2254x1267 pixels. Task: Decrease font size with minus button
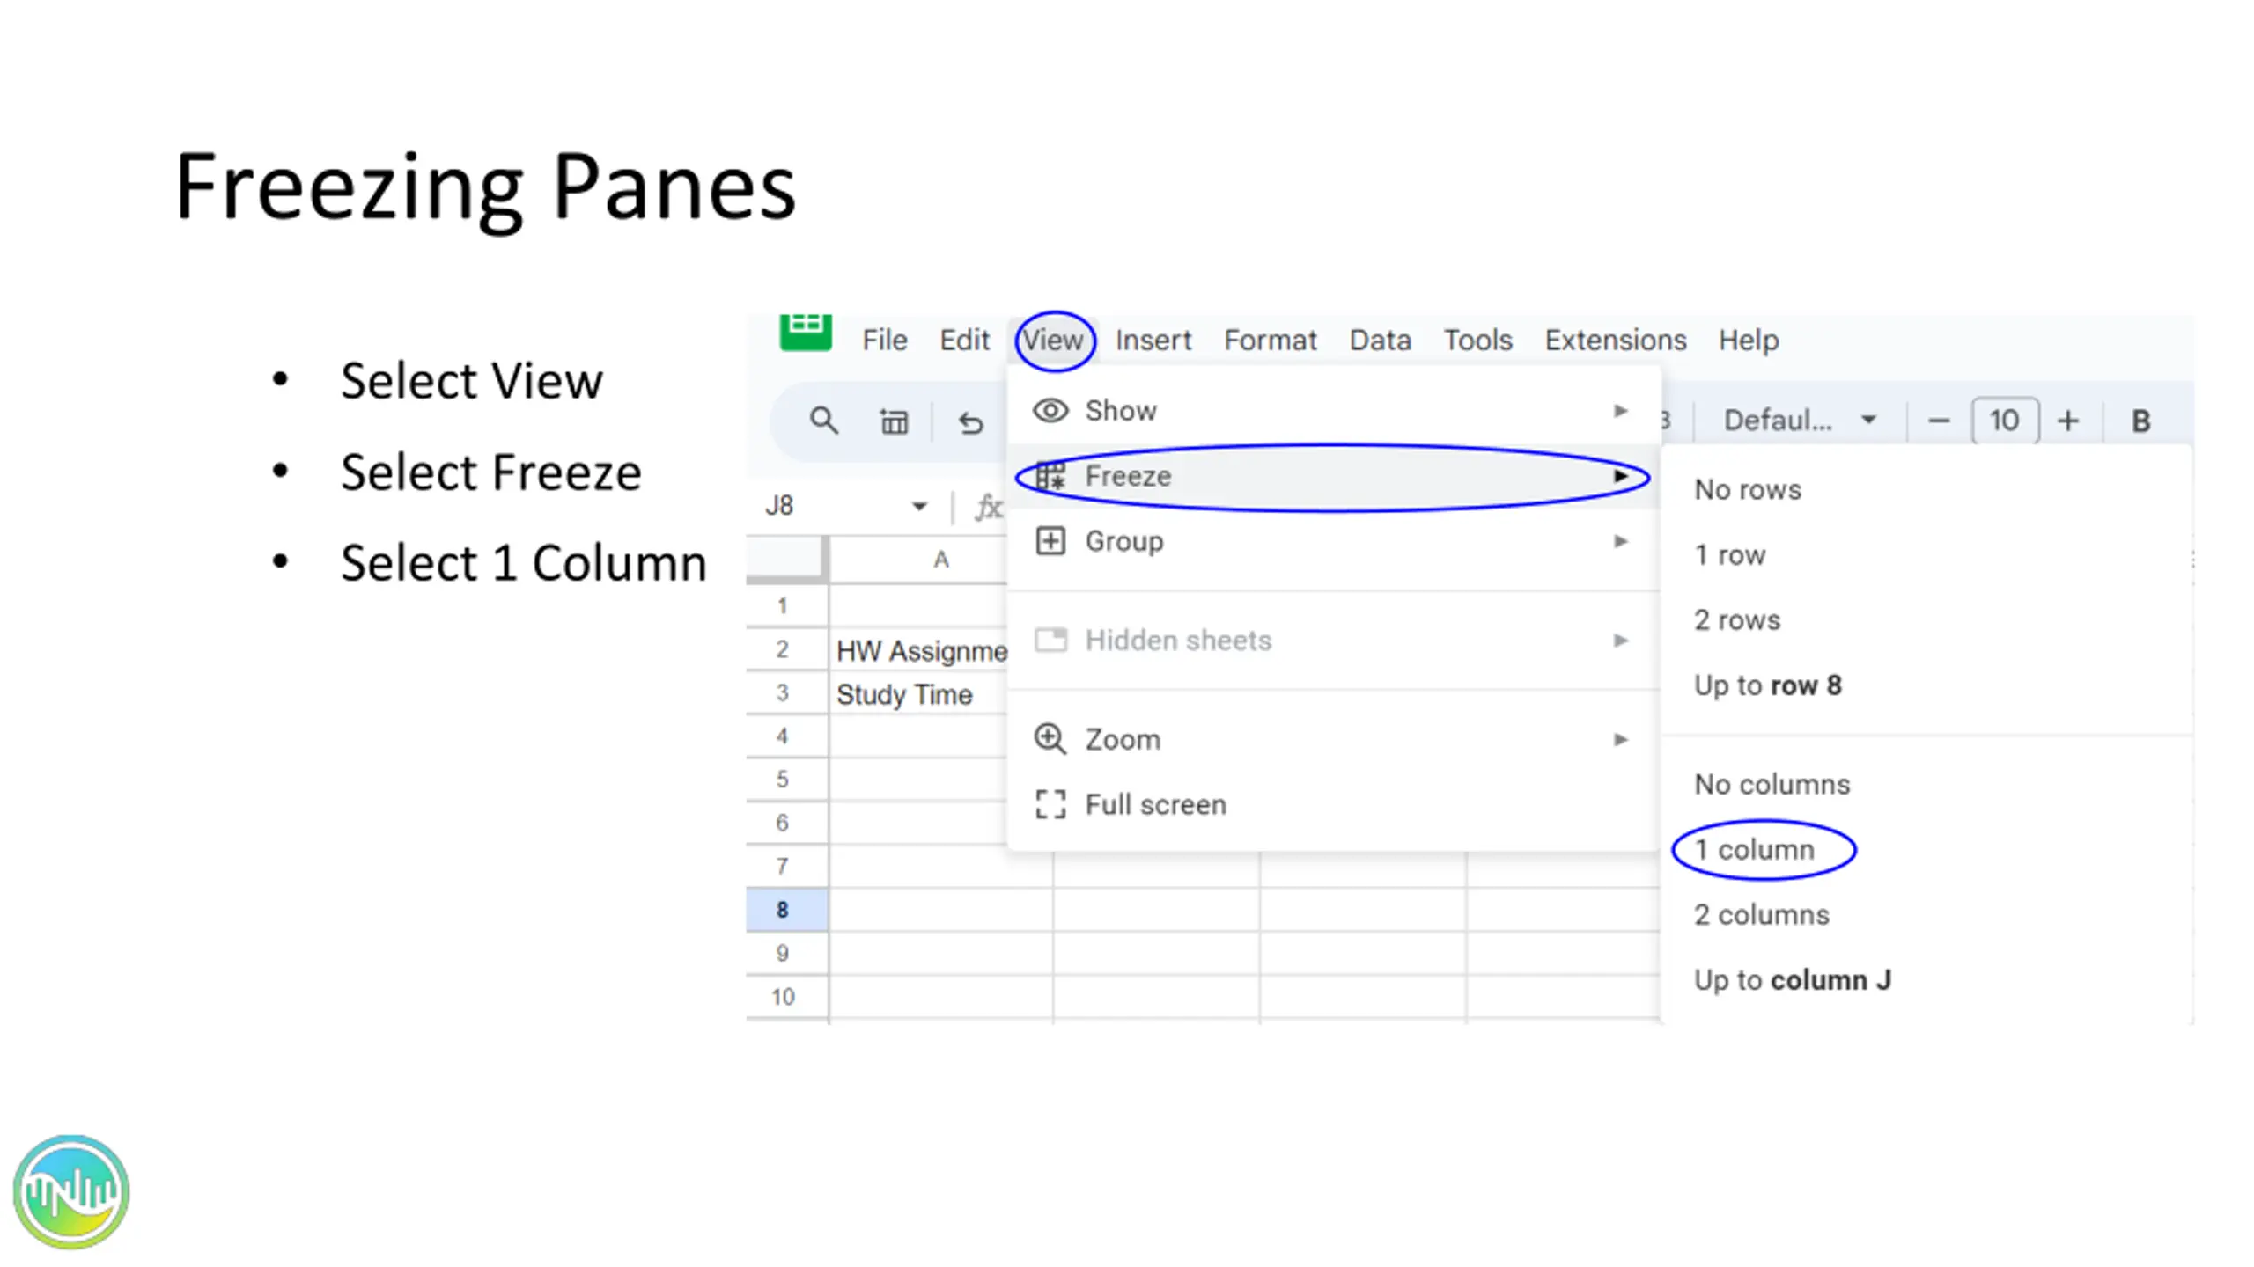pos(1938,421)
